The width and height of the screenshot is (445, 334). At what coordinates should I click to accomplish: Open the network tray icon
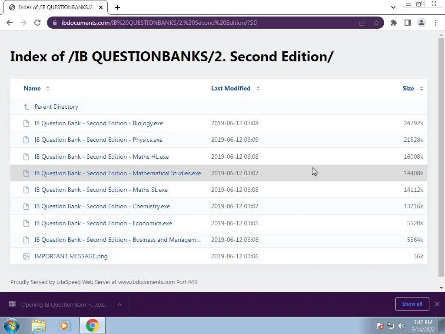pos(391,325)
